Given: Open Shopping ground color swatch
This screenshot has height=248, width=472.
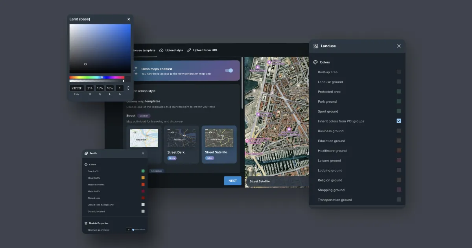Looking at the screenshot, I should (x=399, y=190).
